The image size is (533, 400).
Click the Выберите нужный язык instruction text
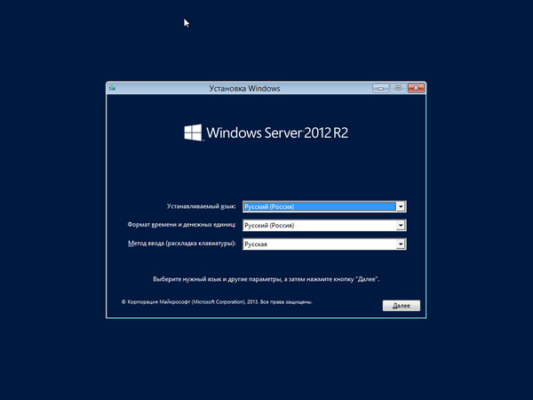[266, 279]
